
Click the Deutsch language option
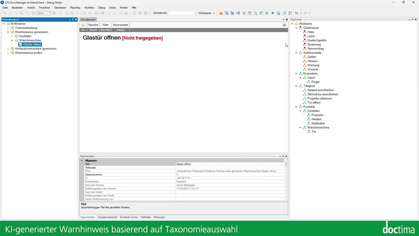tap(93, 30)
